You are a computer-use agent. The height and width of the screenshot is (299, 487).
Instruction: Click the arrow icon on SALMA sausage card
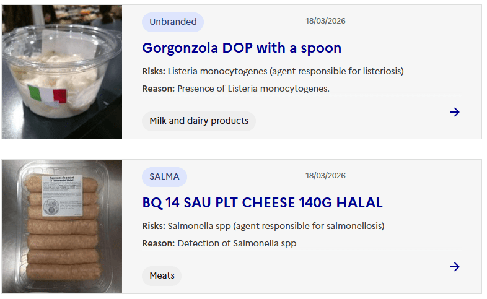tap(454, 267)
